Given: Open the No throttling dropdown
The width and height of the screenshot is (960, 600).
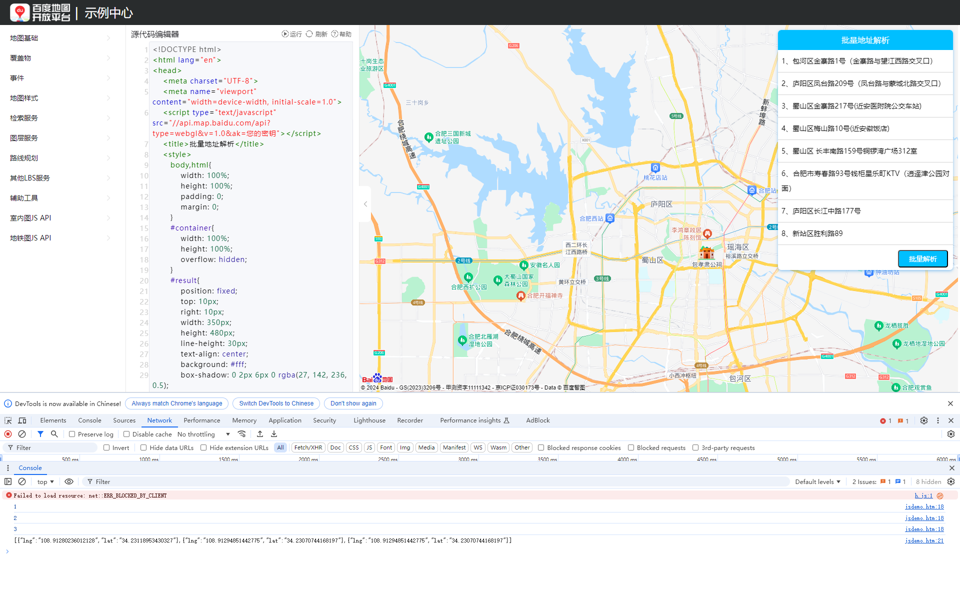Looking at the screenshot, I should [x=203, y=434].
